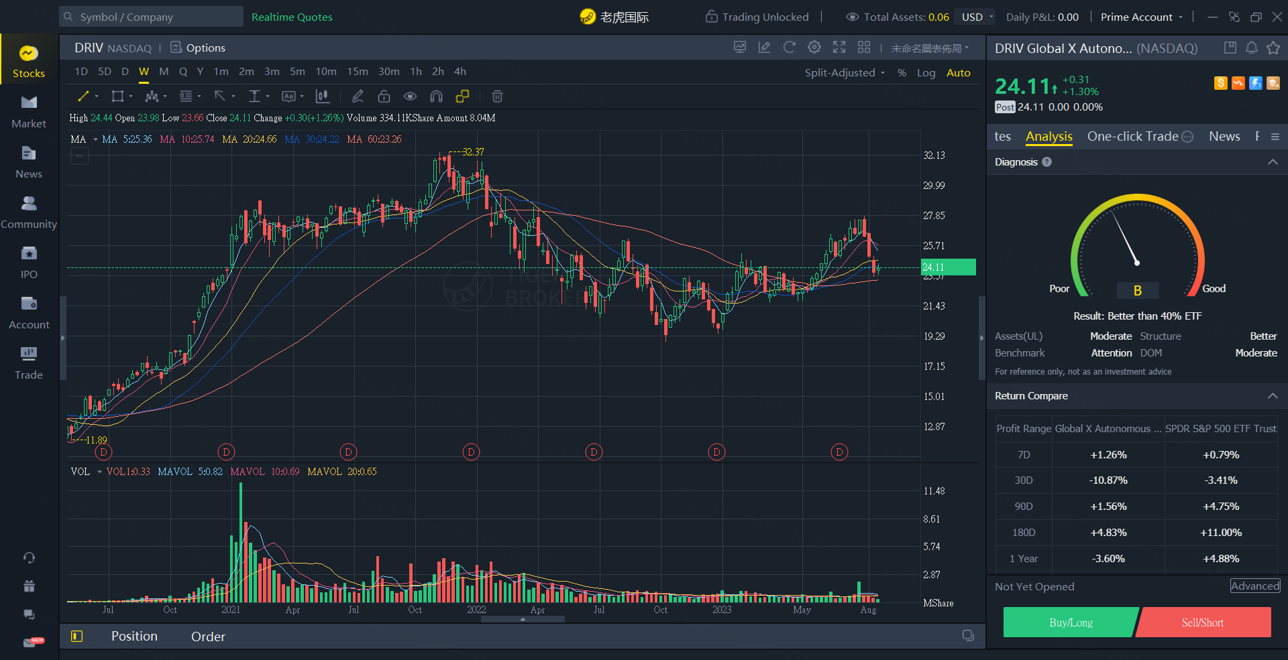
Task: Delete all drawings with trash icon
Action: (497, 96)
